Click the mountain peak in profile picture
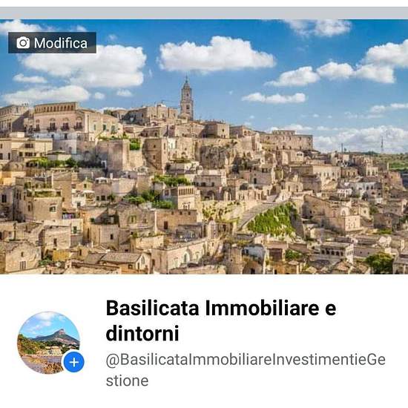408x408 pixels. 61,332
